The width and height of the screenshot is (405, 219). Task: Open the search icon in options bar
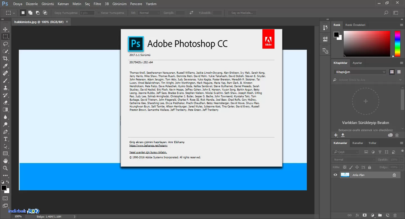(x=386, y=13)
